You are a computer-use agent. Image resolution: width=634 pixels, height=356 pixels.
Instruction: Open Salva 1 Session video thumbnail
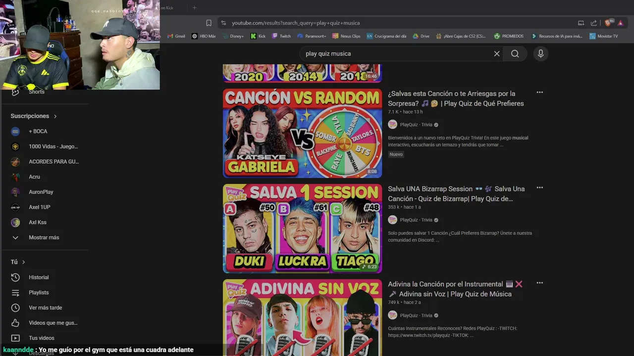point(302,228)
